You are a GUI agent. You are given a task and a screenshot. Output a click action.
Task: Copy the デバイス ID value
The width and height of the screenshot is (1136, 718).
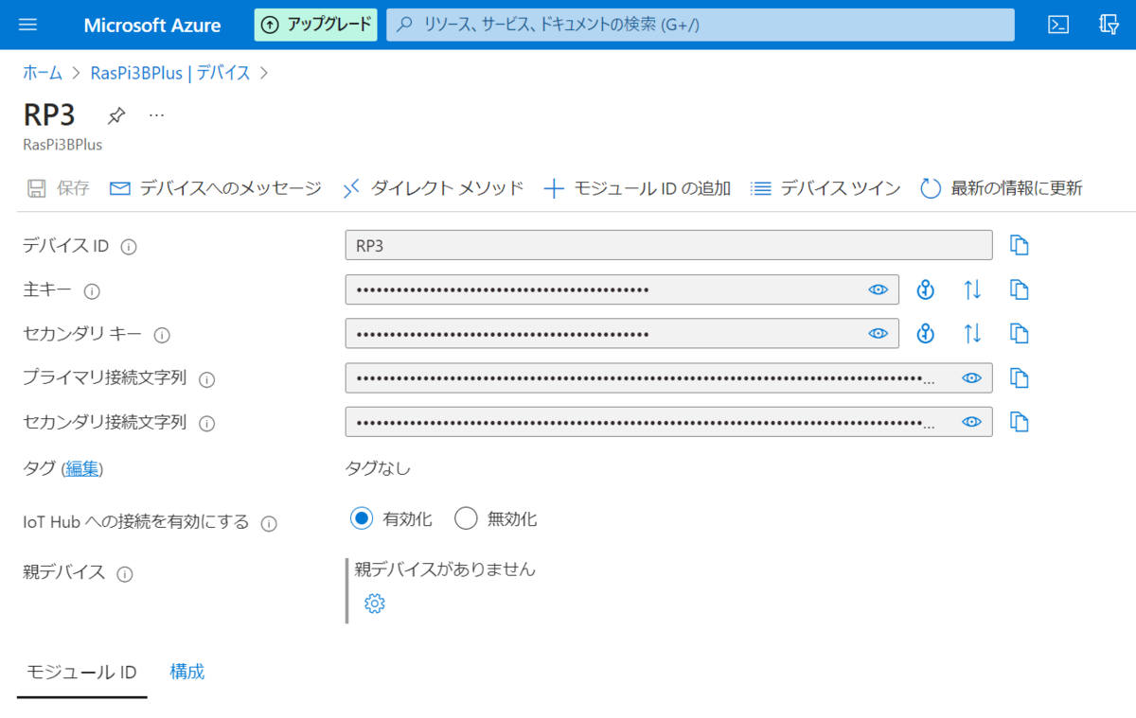1019,245
